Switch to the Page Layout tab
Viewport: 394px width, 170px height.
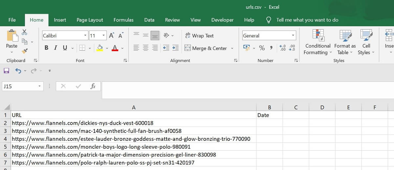[x=90, y=20]
